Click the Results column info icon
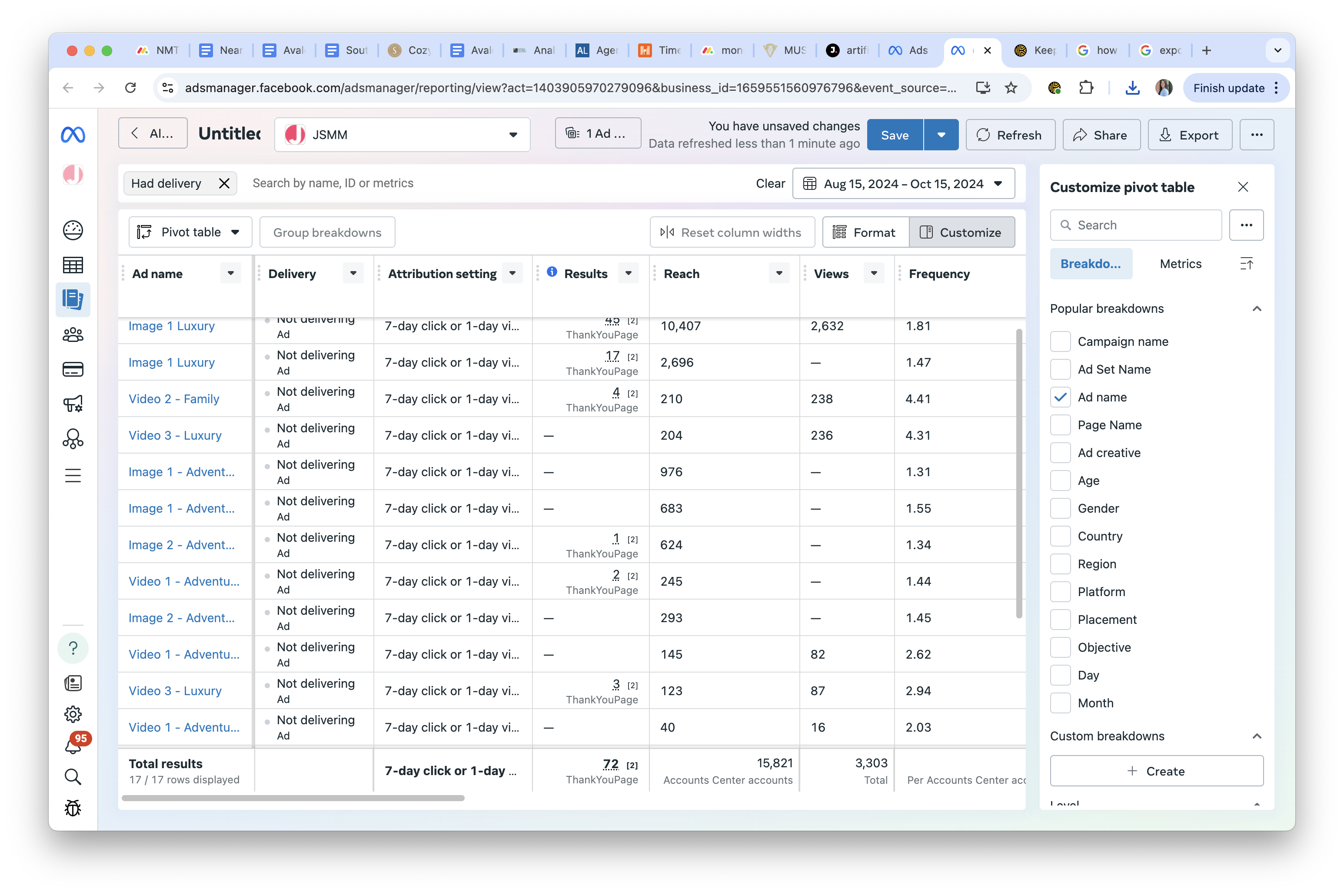1344x895 pixels. [x=552, y=272]
